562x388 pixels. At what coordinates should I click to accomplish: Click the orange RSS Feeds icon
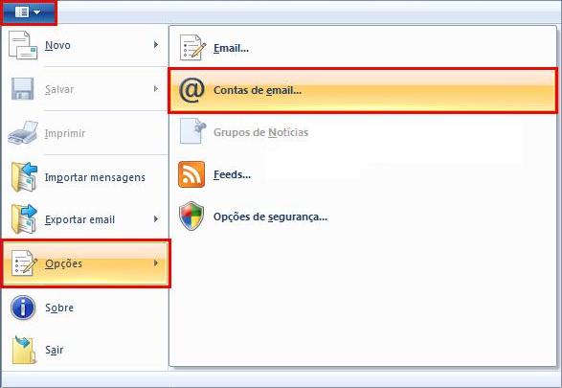(x=191, y=174)
